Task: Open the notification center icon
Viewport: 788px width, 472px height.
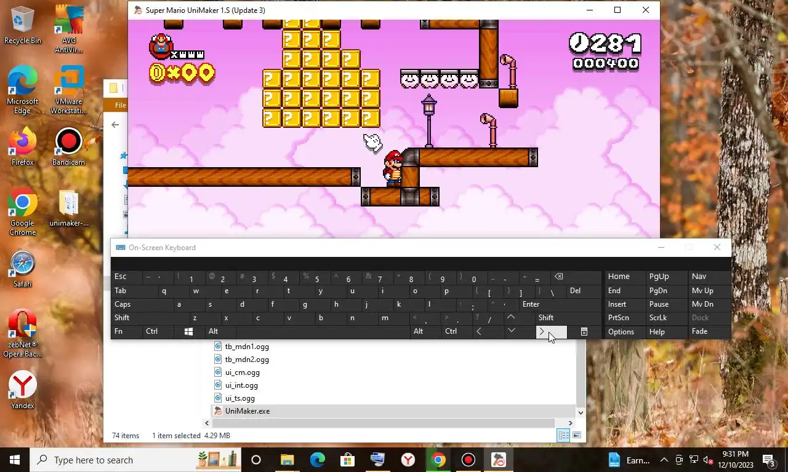Action: [769, 460]
